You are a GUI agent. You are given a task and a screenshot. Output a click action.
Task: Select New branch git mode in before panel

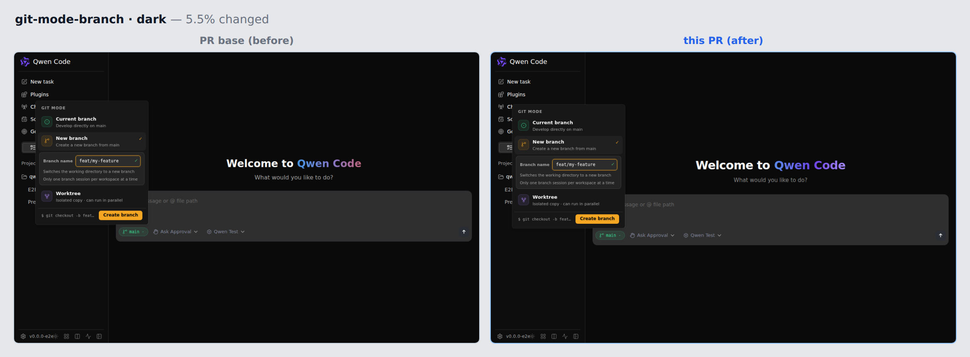[92, 142]
